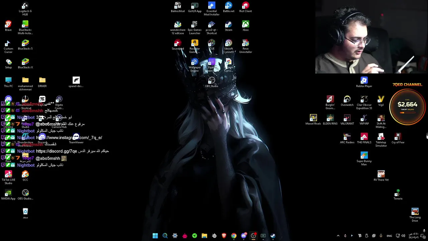Launch Marvel Rivals desktop shortcut
This screenshot has height=241, width=428.
point(313,120)
